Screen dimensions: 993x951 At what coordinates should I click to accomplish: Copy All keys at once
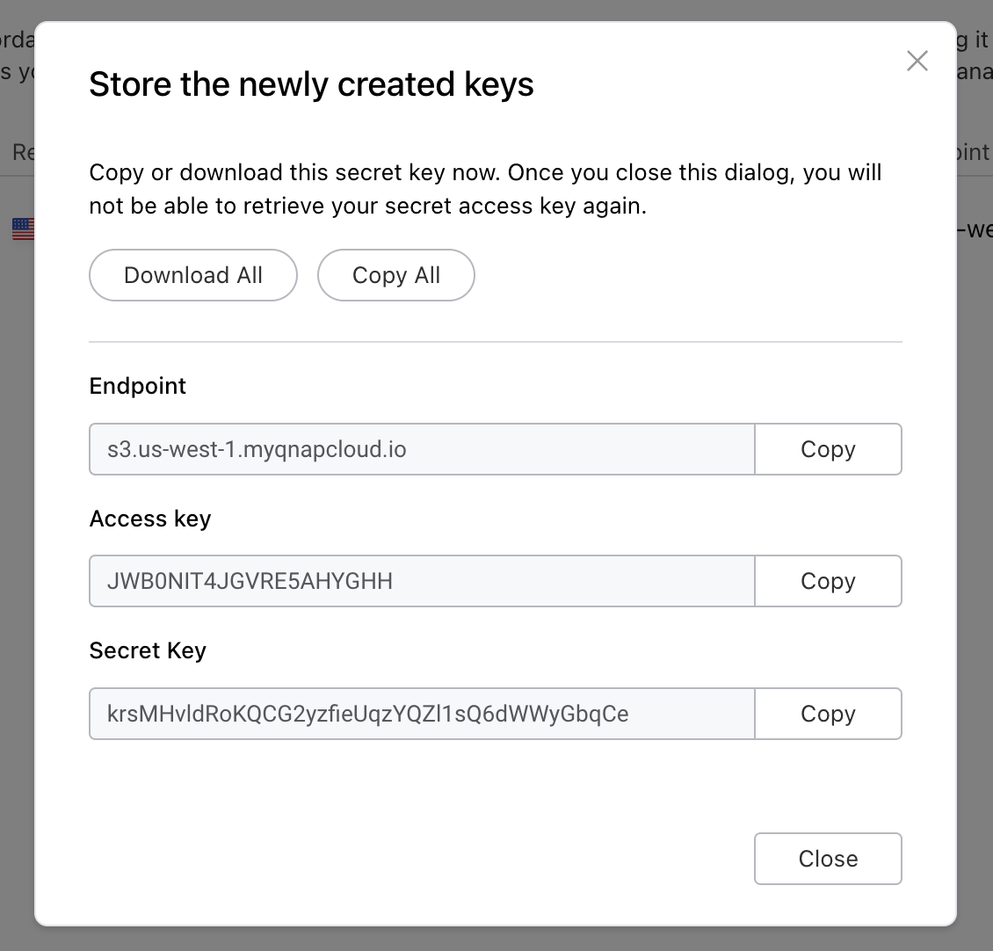click(395, 275)
